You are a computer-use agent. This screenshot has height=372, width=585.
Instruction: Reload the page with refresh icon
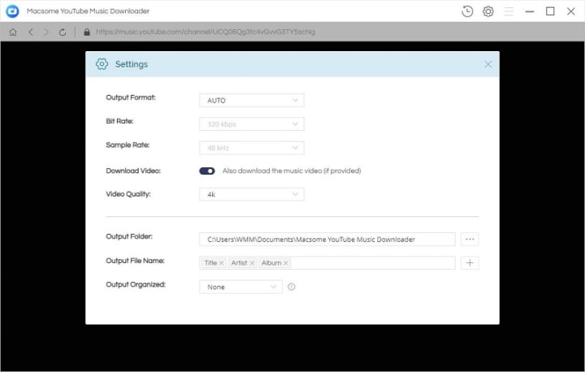click(x=63, y=32)
